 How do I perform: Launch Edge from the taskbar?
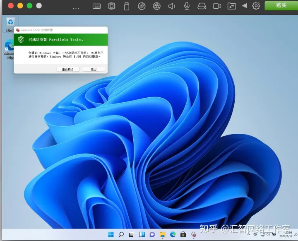(173, 234)
